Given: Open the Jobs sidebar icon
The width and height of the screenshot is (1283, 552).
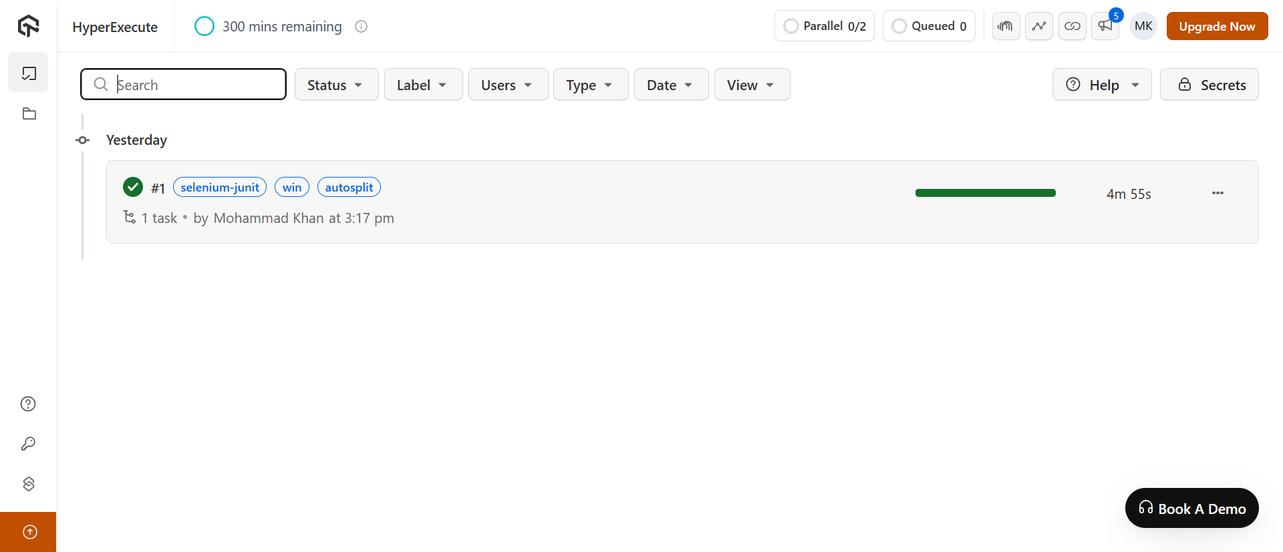Looking at the screenshot, I should tap(29, 73).
